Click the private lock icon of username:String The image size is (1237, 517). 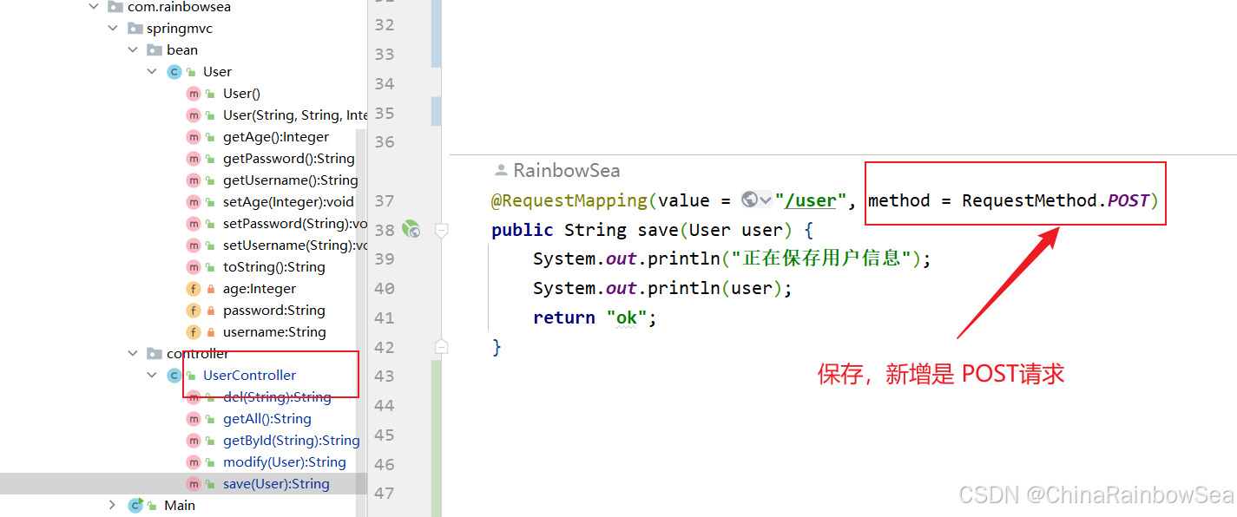pyautogui.click(x=211, y=332)
